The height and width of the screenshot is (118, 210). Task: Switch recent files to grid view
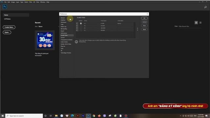196,23
